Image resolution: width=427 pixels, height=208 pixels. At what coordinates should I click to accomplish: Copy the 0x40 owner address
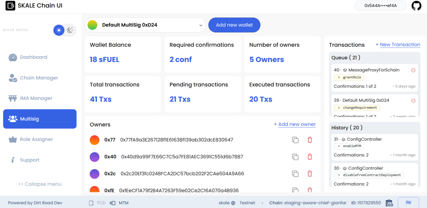[x=295, y=157]
